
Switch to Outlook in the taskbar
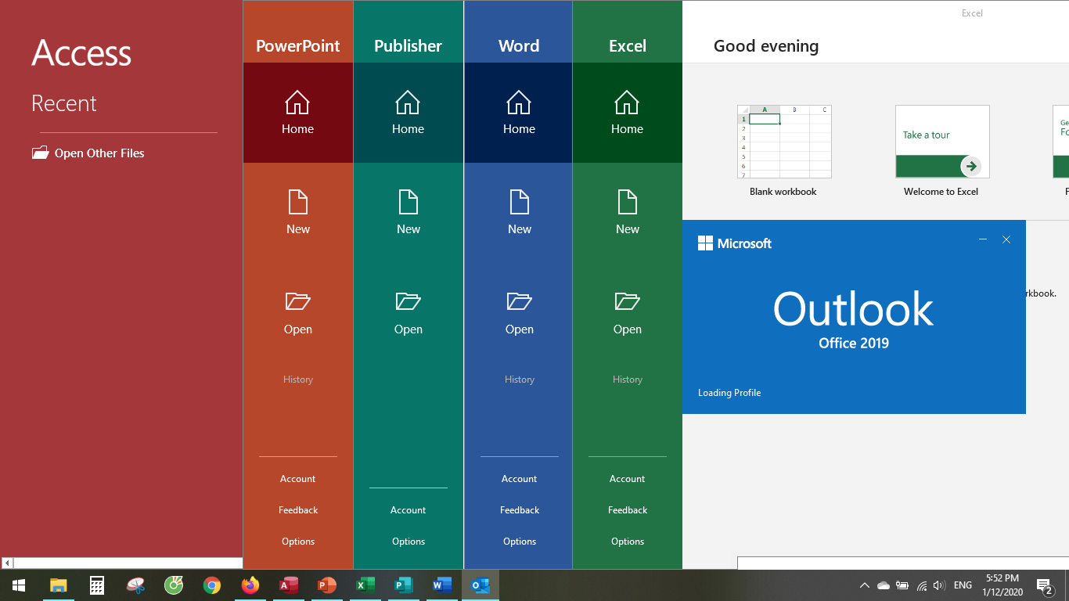481,585
